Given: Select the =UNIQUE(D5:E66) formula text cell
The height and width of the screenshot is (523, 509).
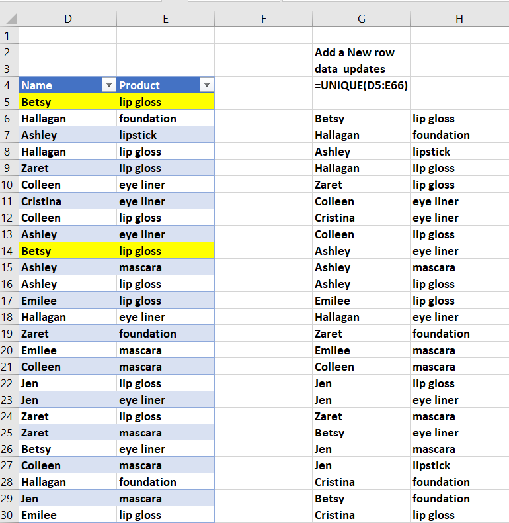Looking at the screenshot, I should click(x=361, y=85).
